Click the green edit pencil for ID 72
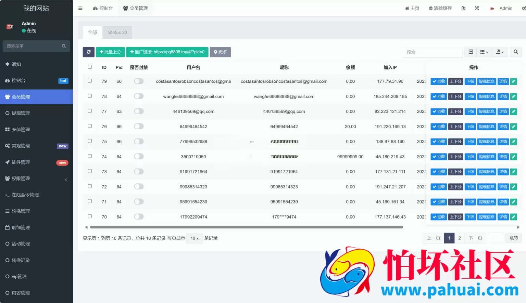The image size is (526, 303). (514, 187)
